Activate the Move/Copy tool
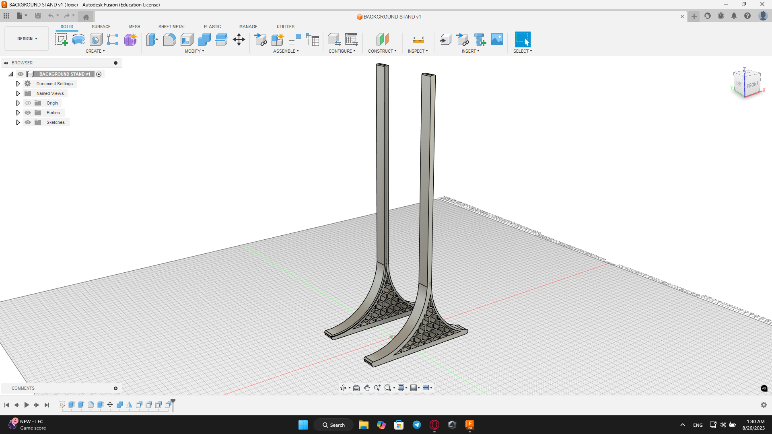This screenshot has width=772, height=434. pos(239,39)
